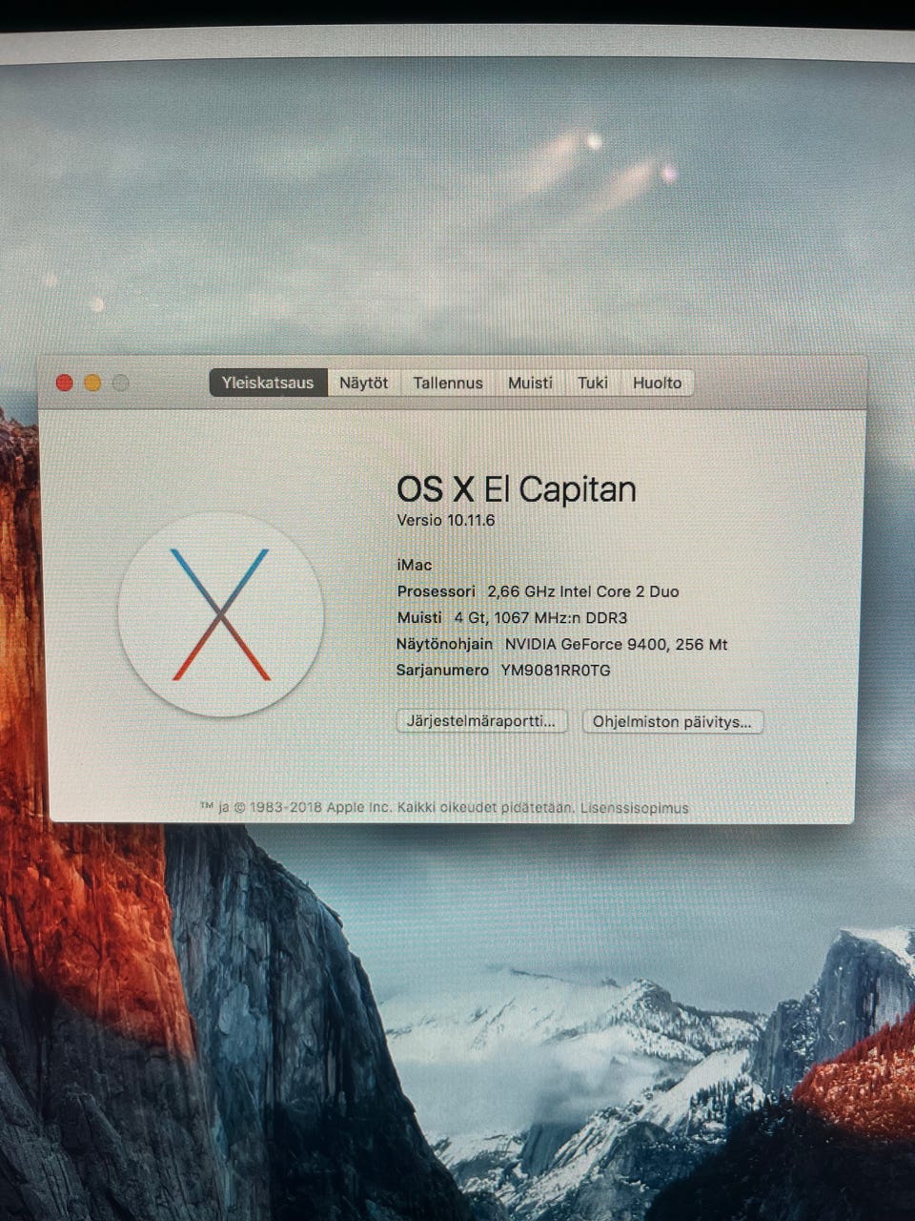Viewport: 915px width, 1221px height.
Task: Open Järjestelmäraportti system report
Action: [x=481, y=721]
